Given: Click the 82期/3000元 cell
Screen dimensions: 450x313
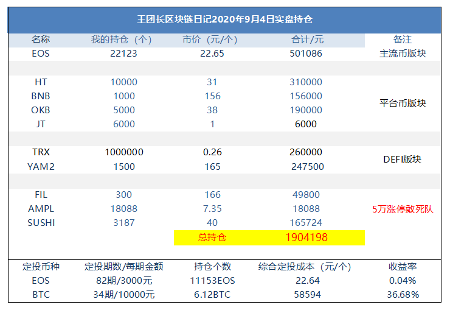Looking at the screenshot, I should [x=124, y=281].
